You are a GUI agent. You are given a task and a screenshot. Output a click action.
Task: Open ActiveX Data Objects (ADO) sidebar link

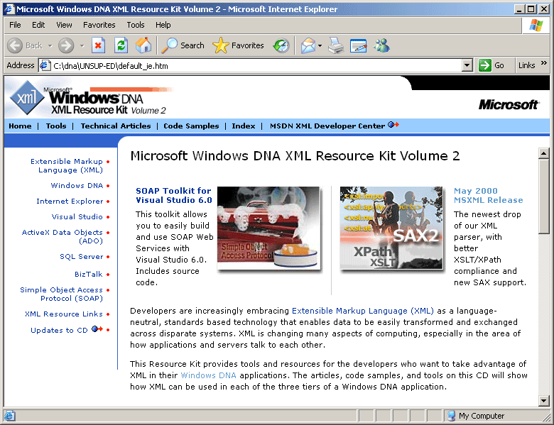point(63,236)
